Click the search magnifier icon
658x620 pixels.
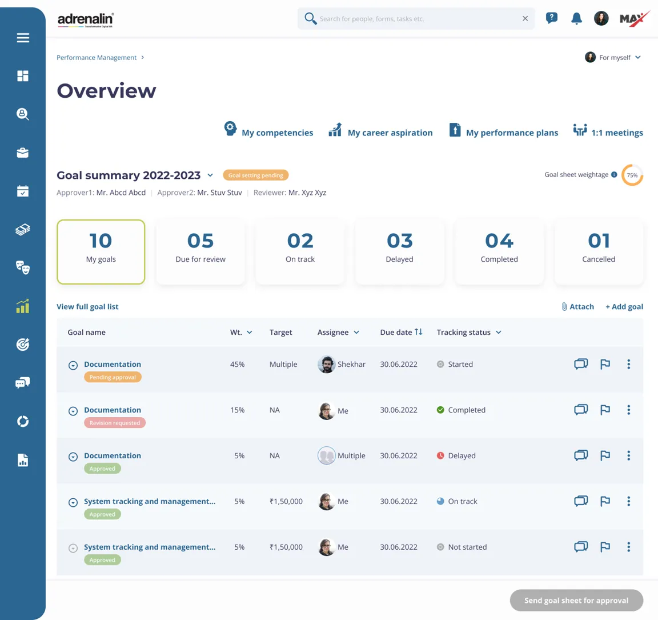pos(311,18)
